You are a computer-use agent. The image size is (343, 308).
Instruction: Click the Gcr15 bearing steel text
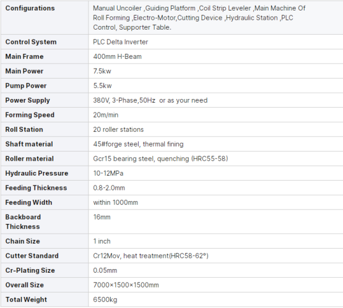point(160,159)
